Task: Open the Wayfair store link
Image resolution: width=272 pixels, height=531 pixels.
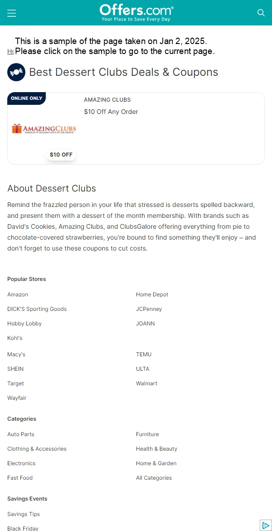Action: [17, 398]
